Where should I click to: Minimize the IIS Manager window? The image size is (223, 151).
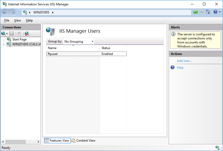pyautogui.click(x=192, y=4)
